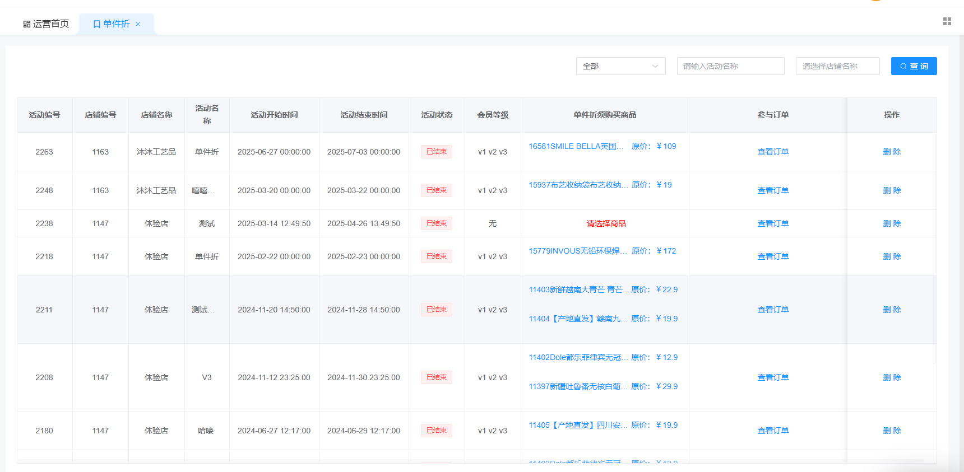964x472 pixels.
Task: View orders for activity 2263
Action: 773,152
